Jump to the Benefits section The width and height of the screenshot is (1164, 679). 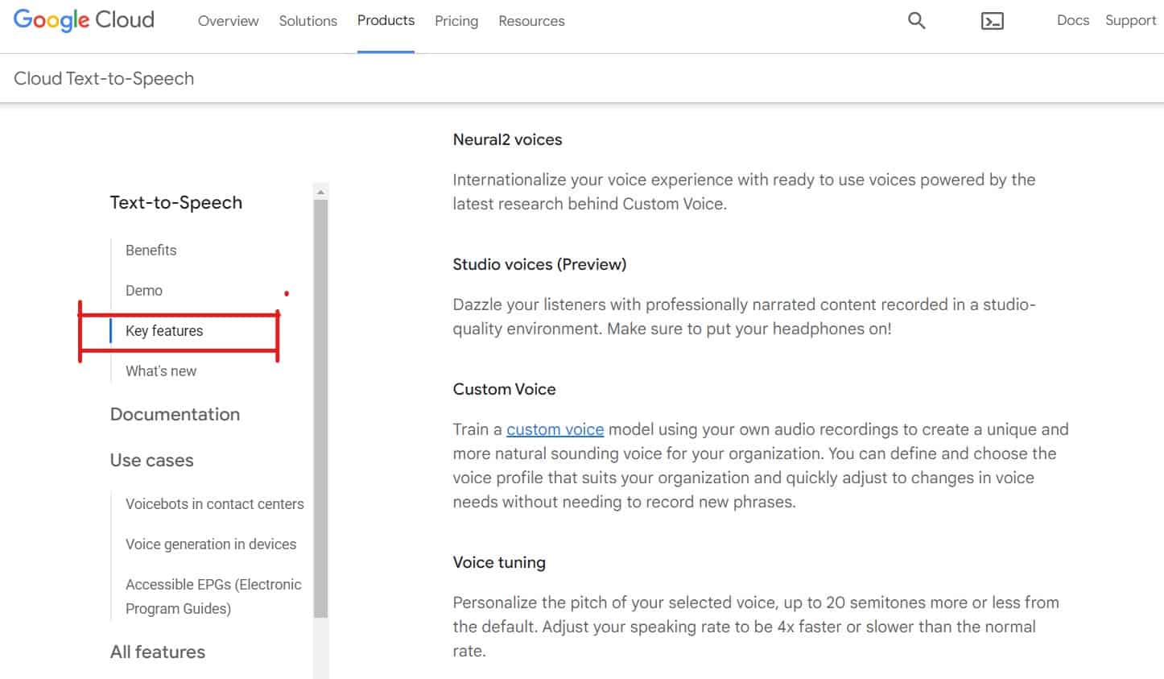(151, 250)
